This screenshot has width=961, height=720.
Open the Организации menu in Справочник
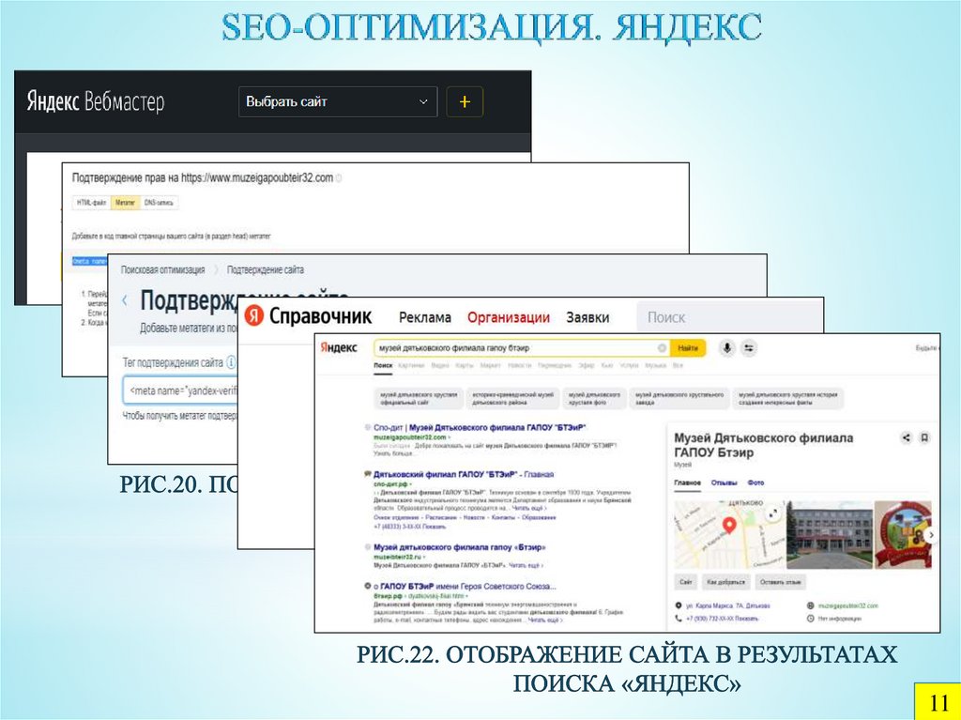coord(509,317)
